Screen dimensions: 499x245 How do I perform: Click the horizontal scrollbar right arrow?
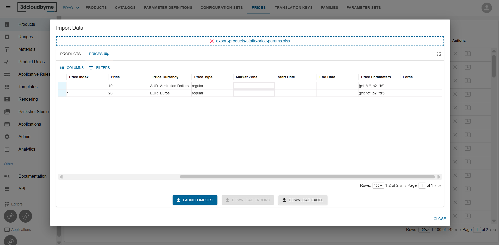(x=439, y=177)
